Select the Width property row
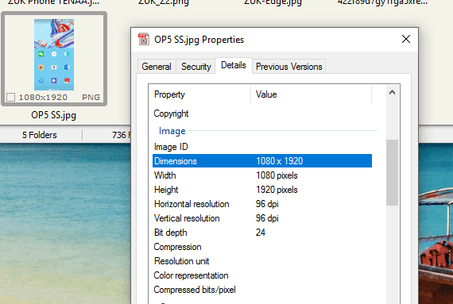The height and width of the screenshot is (304, 453). 262,175
